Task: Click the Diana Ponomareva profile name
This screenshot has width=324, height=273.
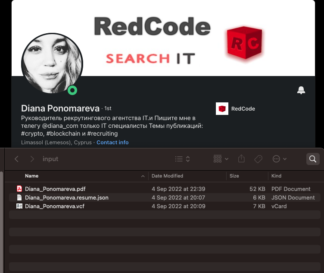Action: click(x=60, y=108)
